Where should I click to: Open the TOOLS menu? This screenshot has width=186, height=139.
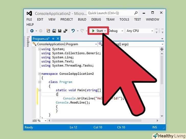pyautogui.click(x=124, y=20)
